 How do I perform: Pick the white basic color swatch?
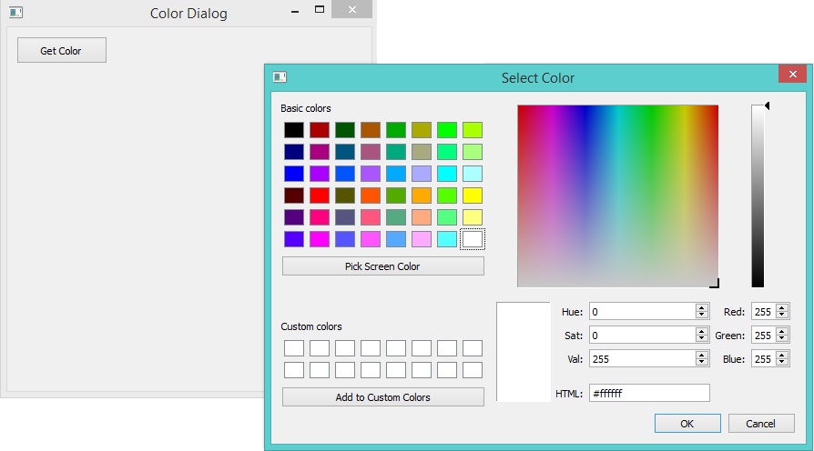tap(472, 239)
